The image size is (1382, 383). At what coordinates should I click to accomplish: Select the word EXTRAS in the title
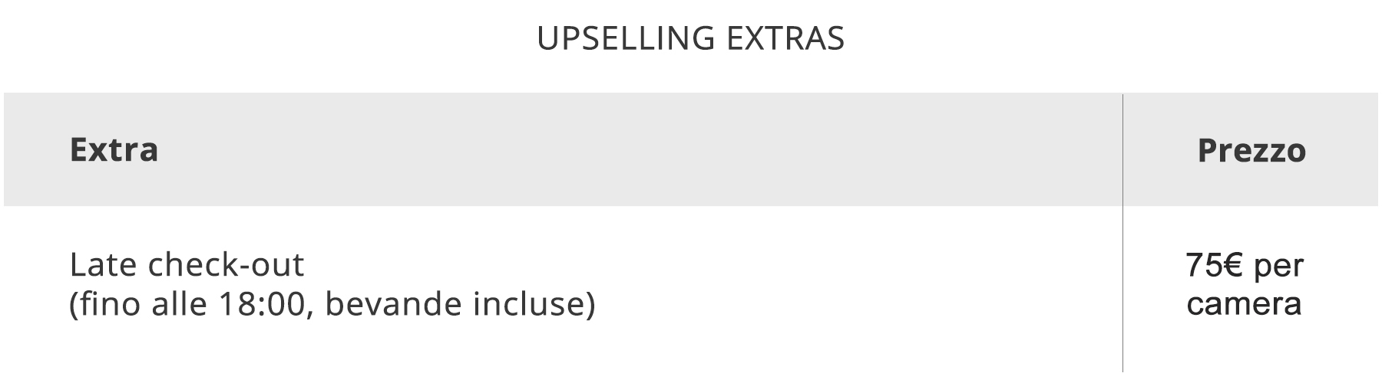coord(785,38)
